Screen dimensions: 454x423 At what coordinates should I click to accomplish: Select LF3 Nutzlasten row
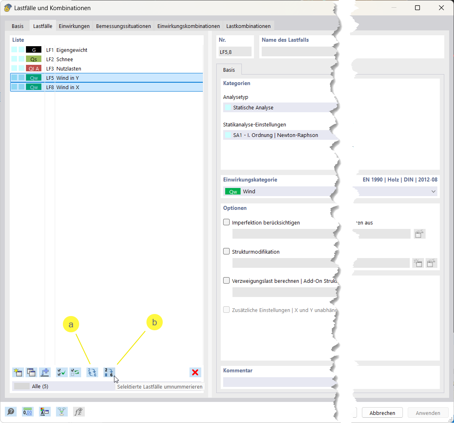107,68
